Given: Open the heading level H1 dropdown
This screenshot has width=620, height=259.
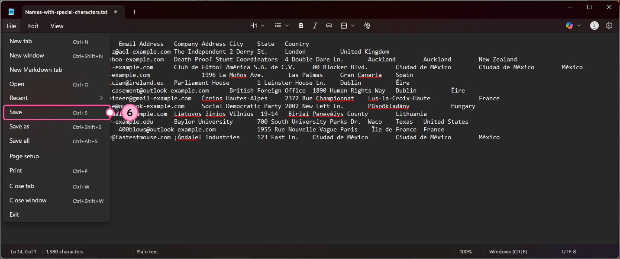Looking at the screenshot, I should coord(257,25).
